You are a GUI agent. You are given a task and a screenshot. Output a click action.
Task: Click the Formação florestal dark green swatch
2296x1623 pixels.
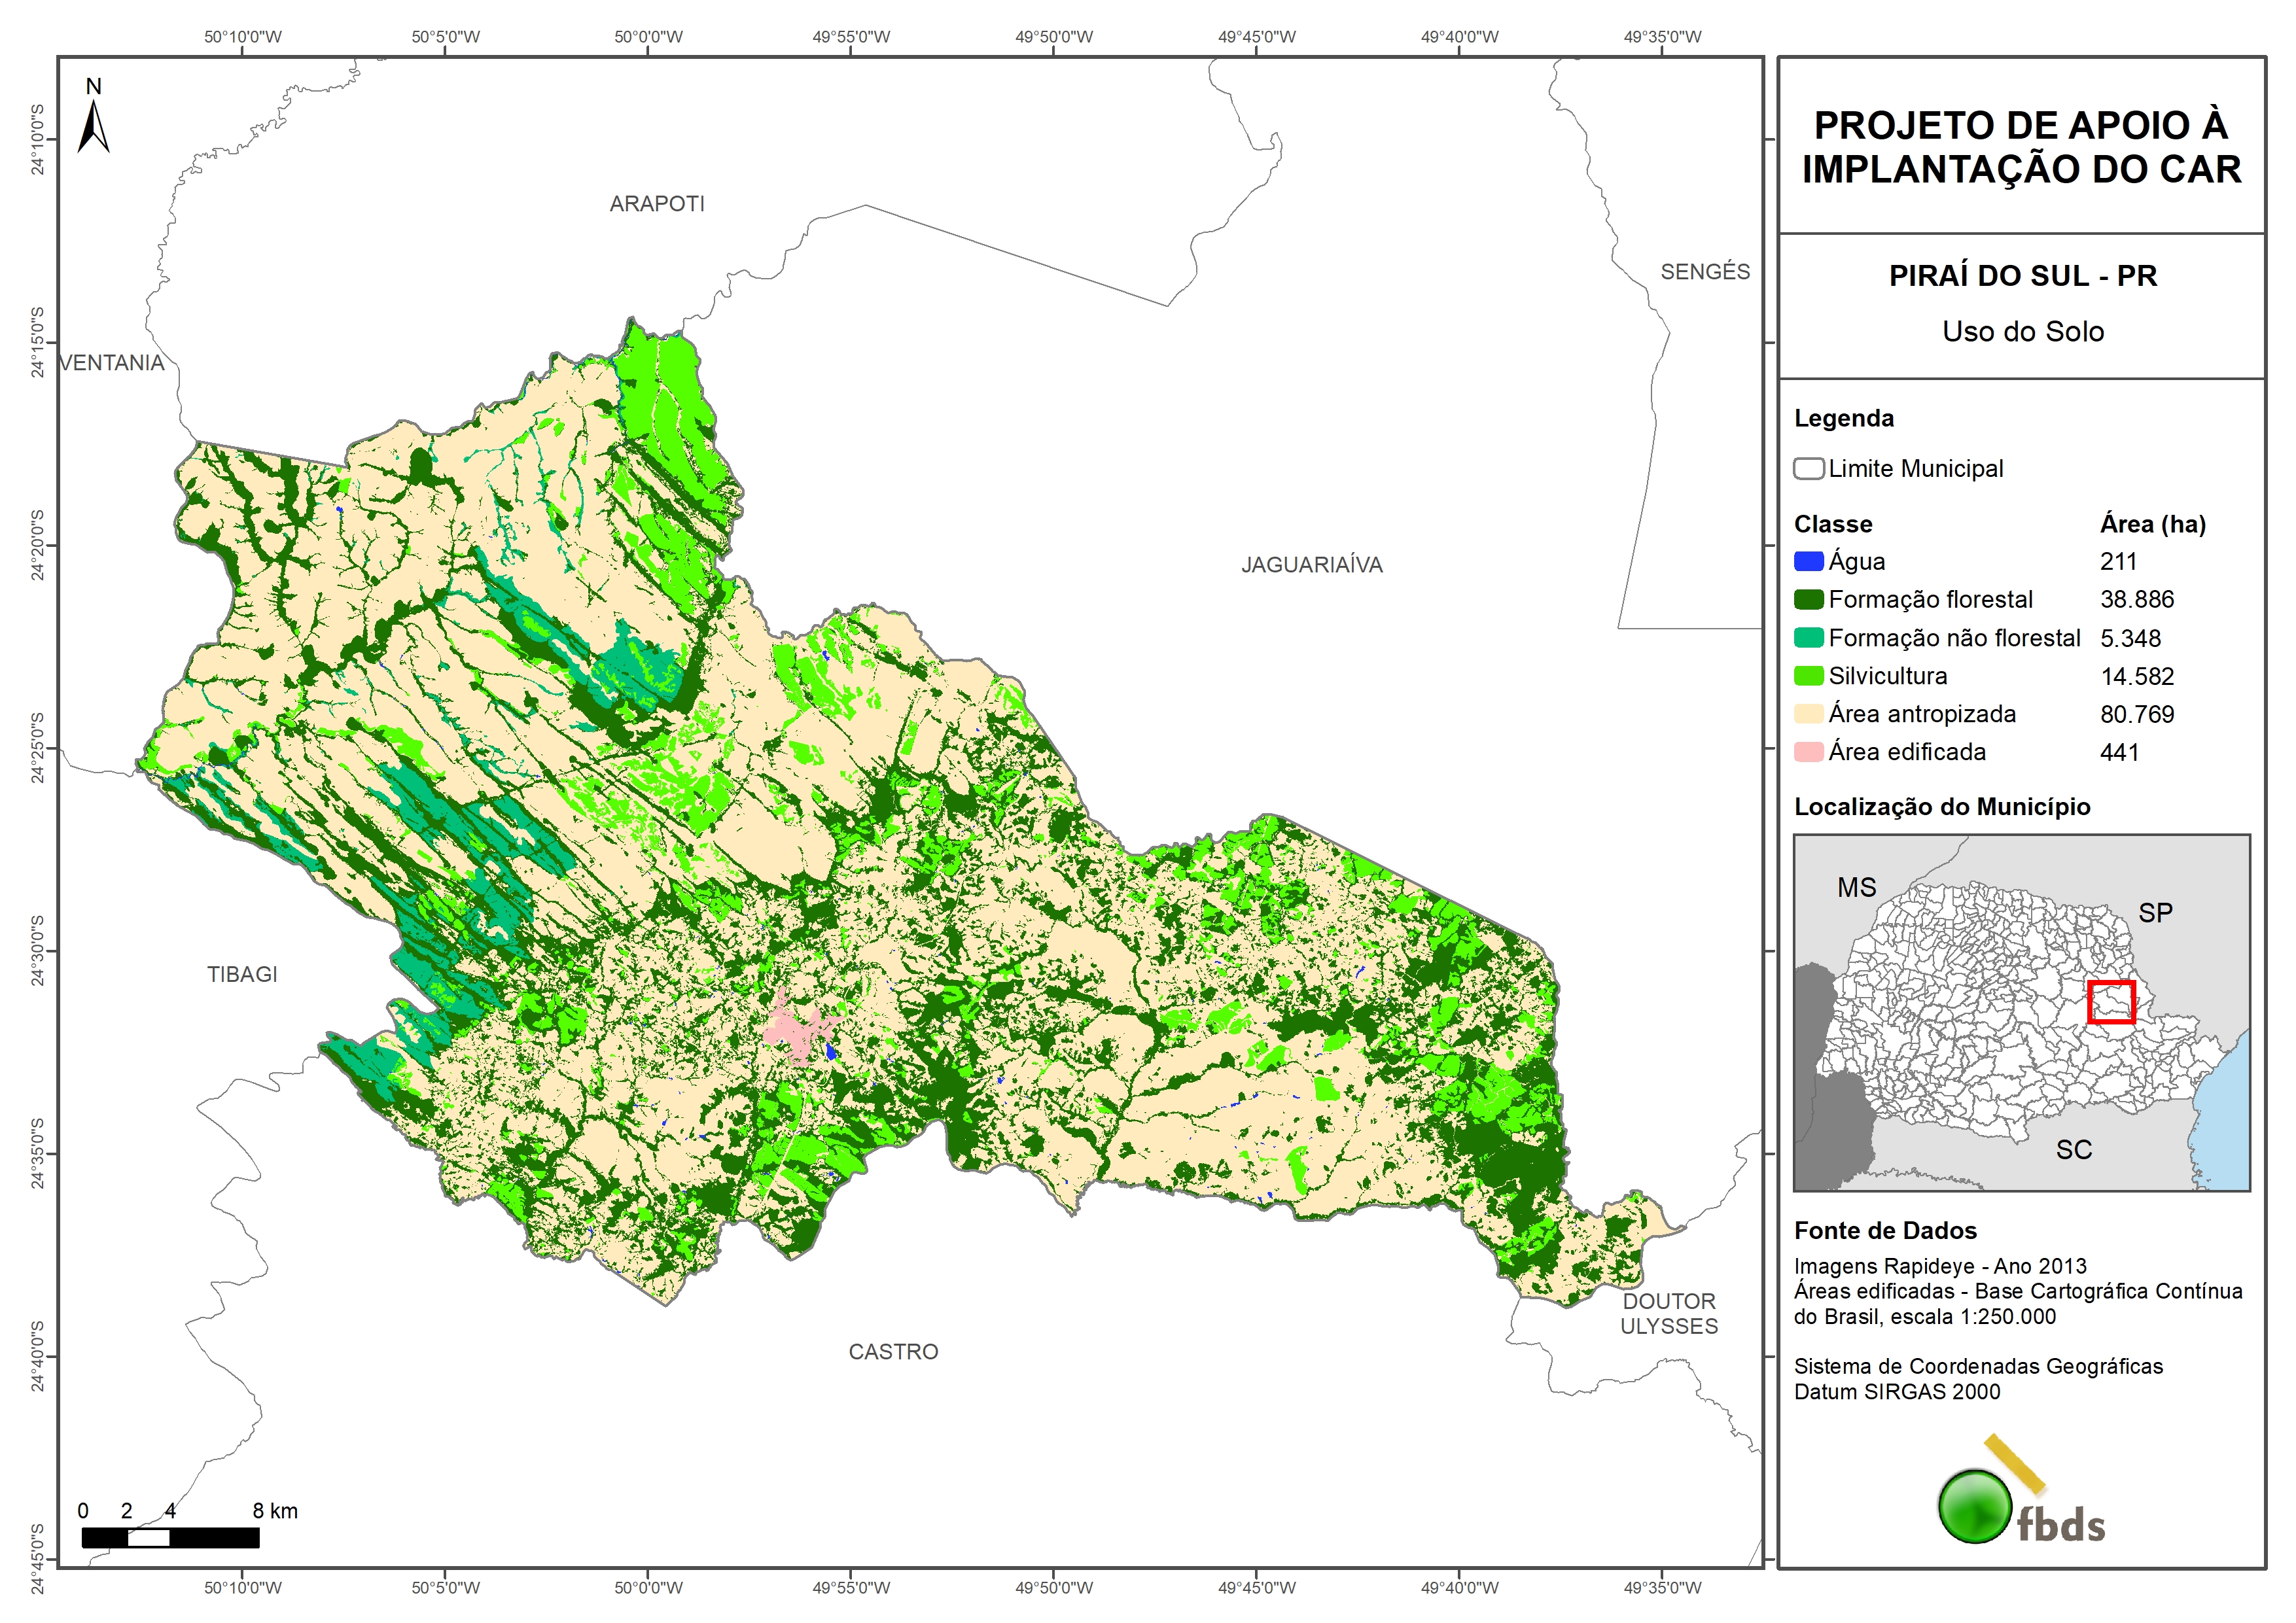click(x=1808, y=600)
